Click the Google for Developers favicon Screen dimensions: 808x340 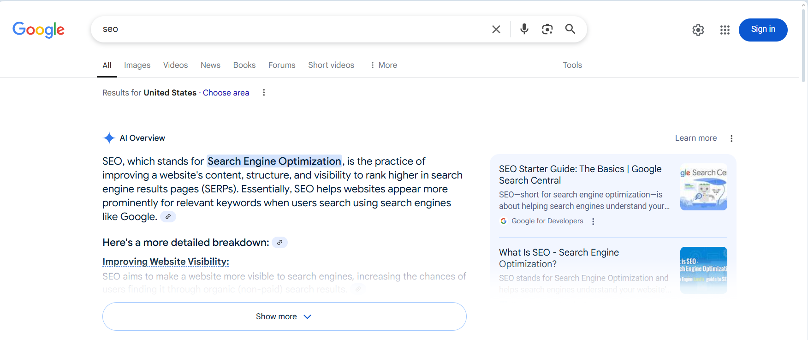click(504, 221)
